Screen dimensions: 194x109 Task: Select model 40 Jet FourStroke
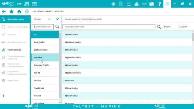[127, 73]
